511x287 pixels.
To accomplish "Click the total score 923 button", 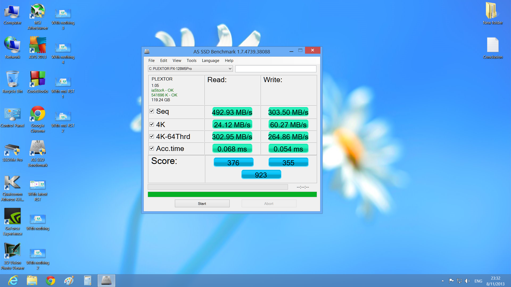I will 261,175.
